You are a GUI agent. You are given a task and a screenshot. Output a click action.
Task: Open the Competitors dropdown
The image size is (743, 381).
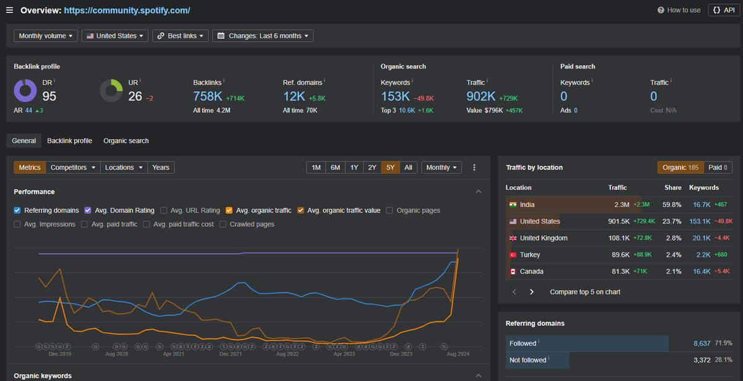73,168
